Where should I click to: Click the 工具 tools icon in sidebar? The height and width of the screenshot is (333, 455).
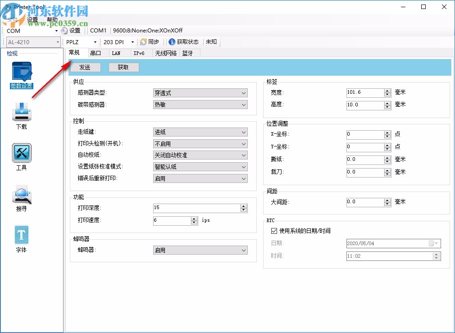click(21, 154)
